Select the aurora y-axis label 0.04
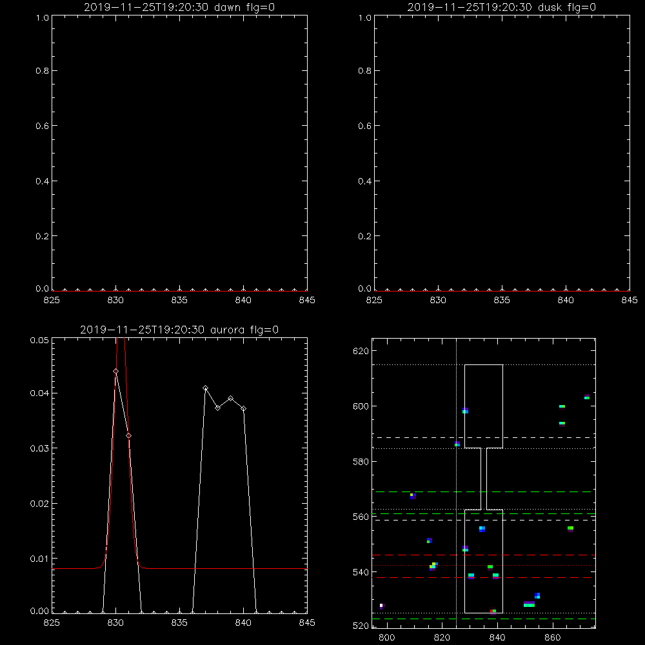 [39, 393]
